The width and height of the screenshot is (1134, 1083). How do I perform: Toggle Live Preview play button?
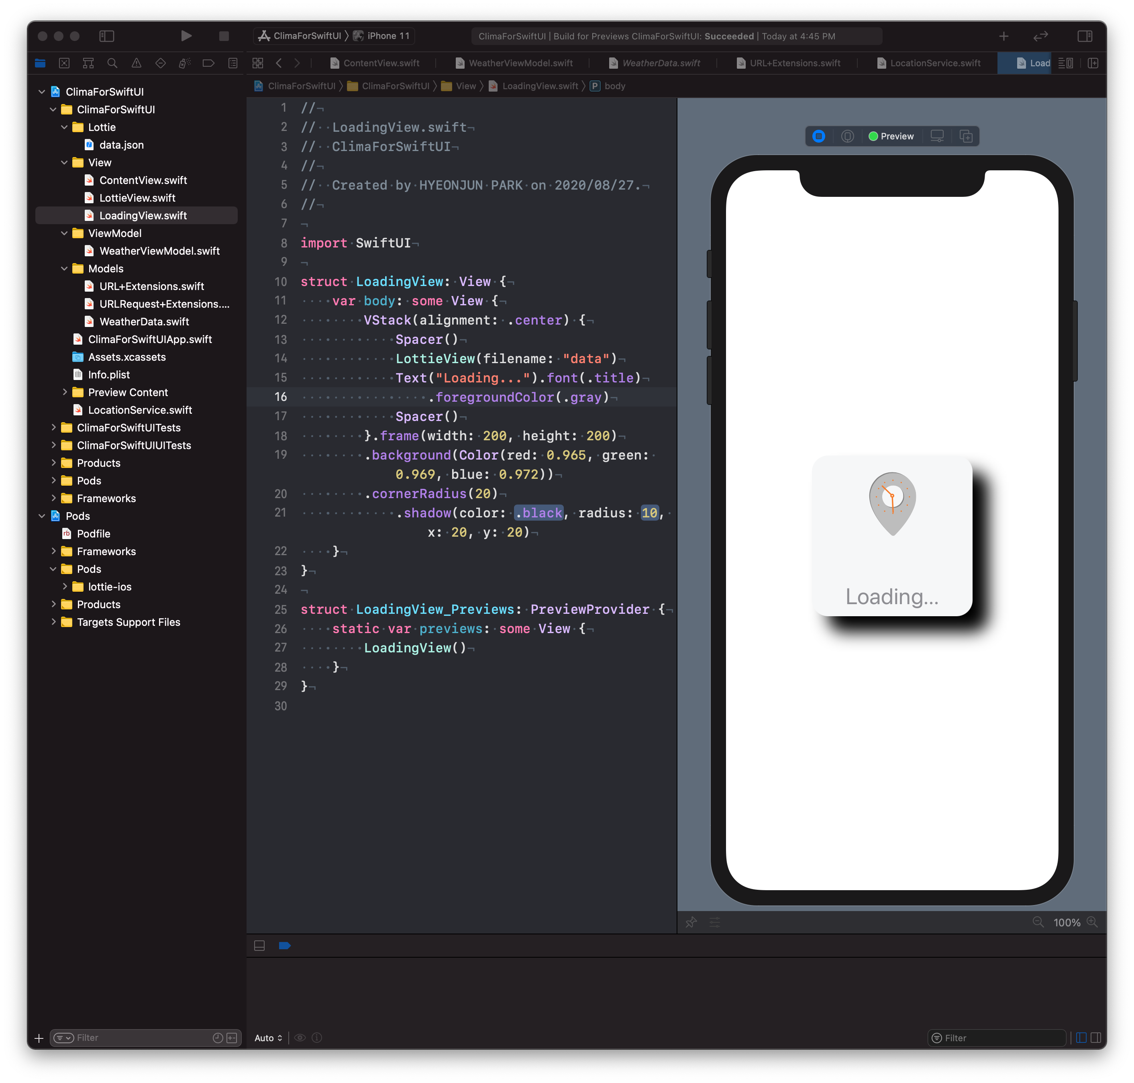pyautogui.click(x=818, y=136)
